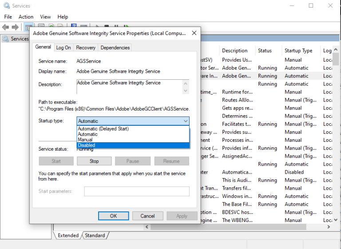Image resolution: width=341 pixels, height=249 pixels.
Task: Sort by the Description column header
Action: 237,51
